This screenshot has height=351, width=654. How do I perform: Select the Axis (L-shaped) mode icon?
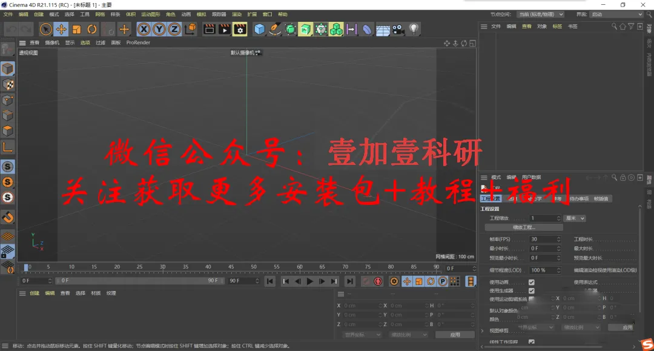coord(7,147)
